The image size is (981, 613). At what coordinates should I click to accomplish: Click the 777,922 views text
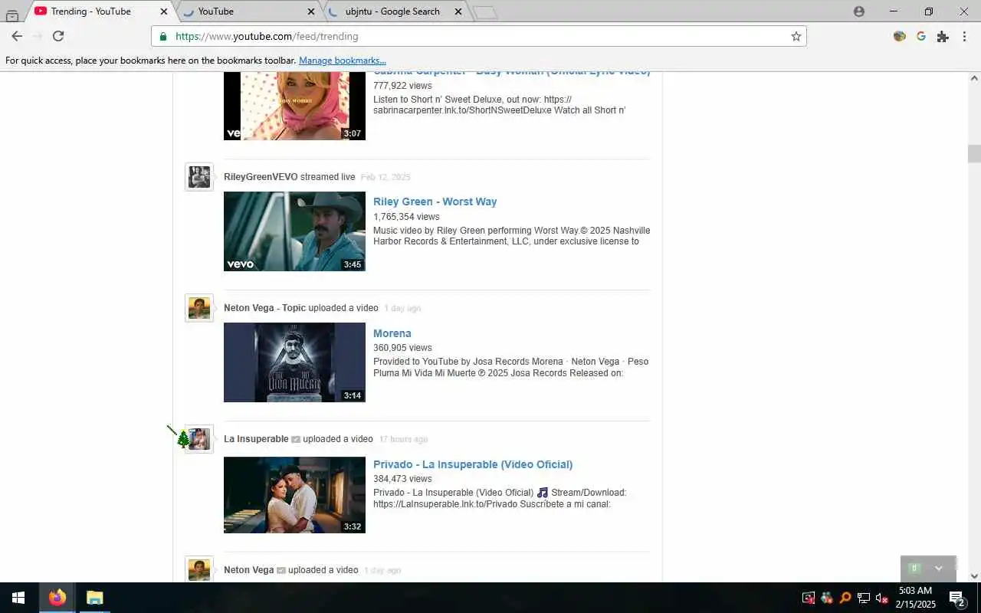pyautogui.click(x=402, y=86)
